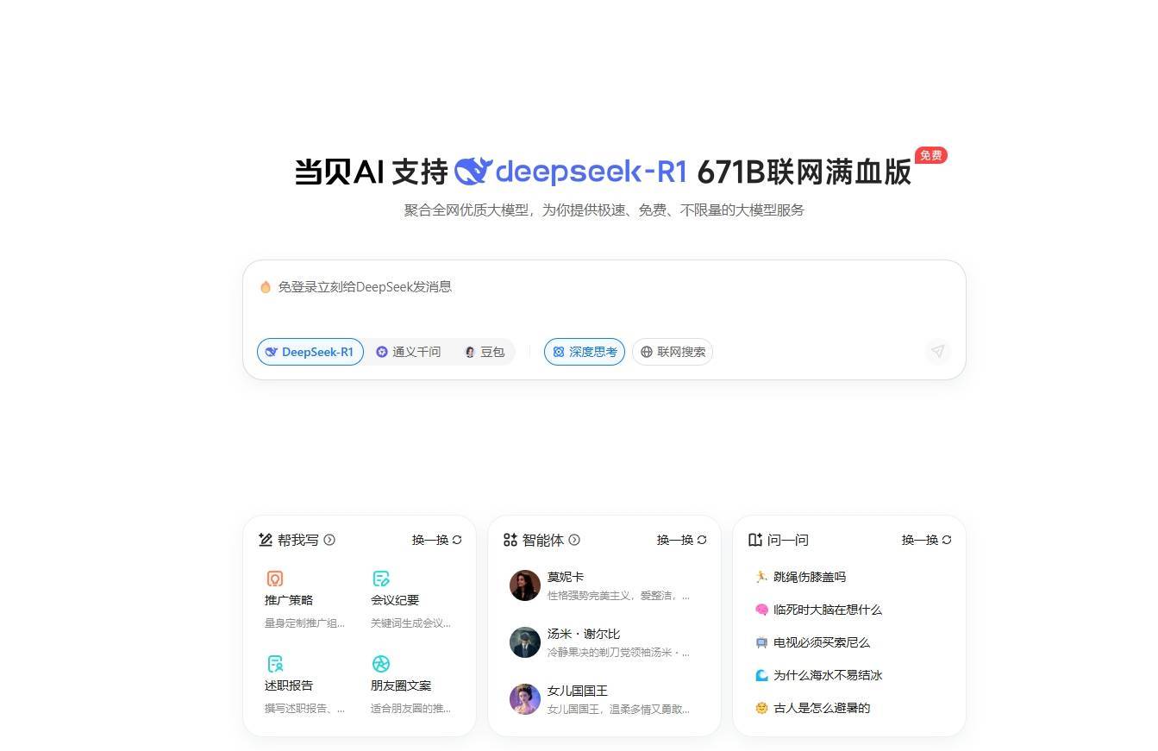The image size is (1158, 751).
Task: Switch to 豆包 model
Action: [485, 352]
